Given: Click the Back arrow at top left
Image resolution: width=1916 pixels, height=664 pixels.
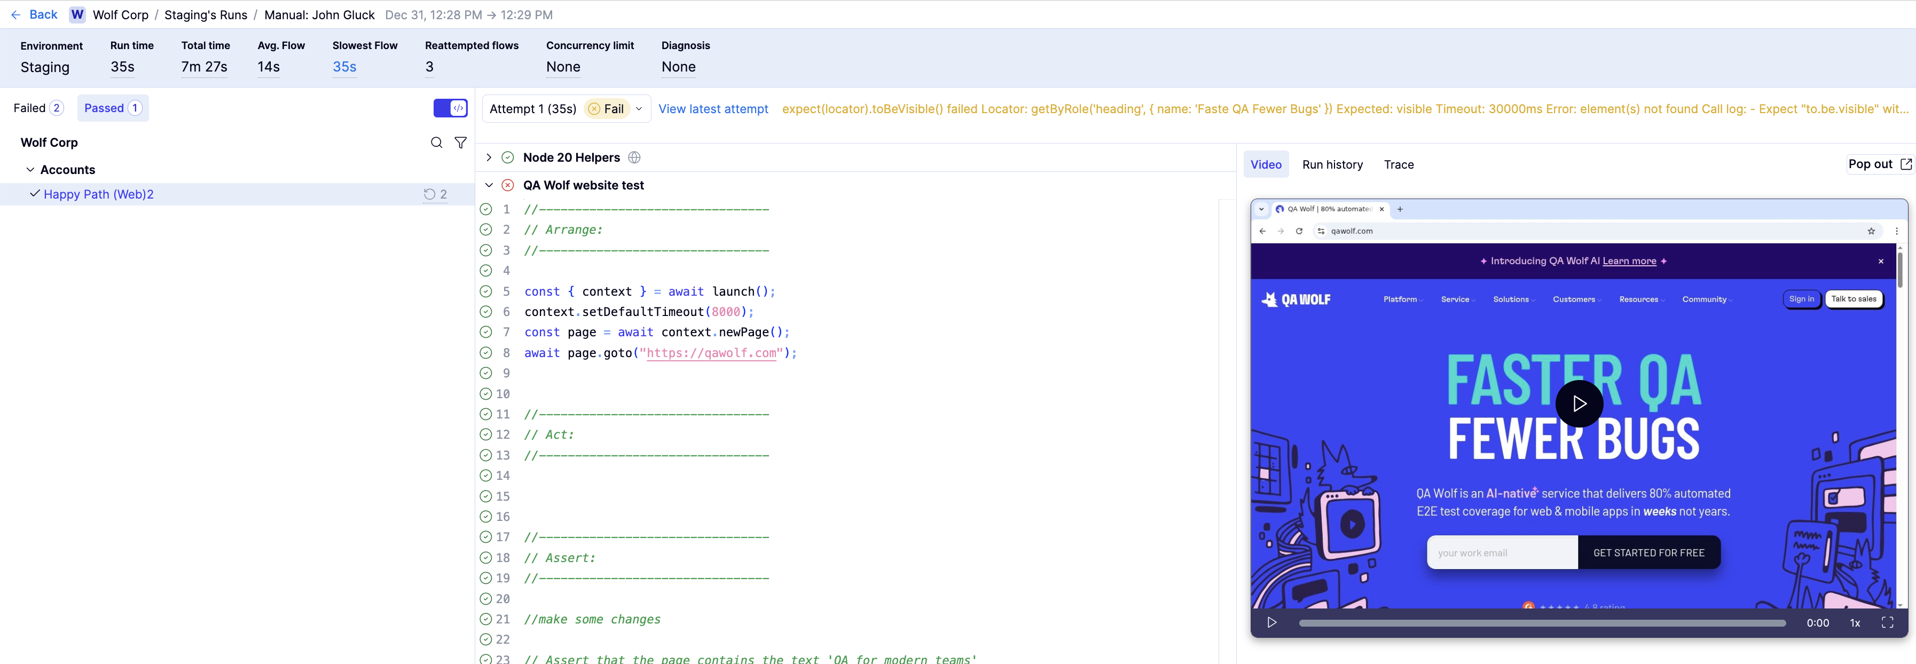Looking at the screenshot, I should point(15,15).
